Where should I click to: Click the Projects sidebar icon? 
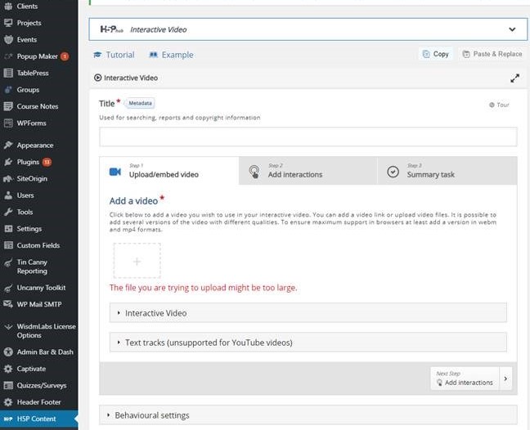point(8,23)
